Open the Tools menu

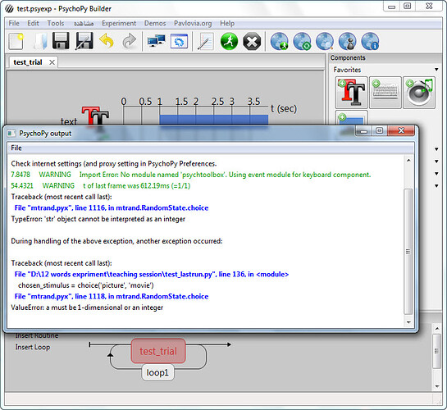56,23
